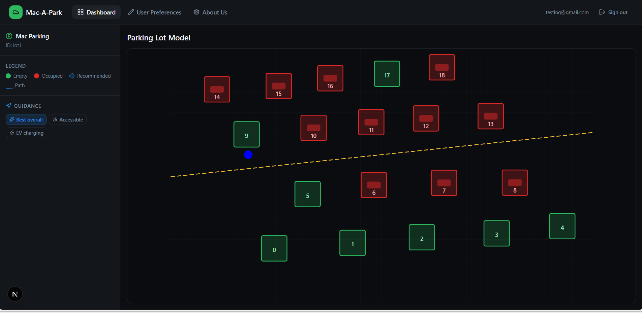The width and height of the screenshot is (642, 313).
Task: Select empty parking spot 0
Action: pyautogui.click(x=274, y=248)
